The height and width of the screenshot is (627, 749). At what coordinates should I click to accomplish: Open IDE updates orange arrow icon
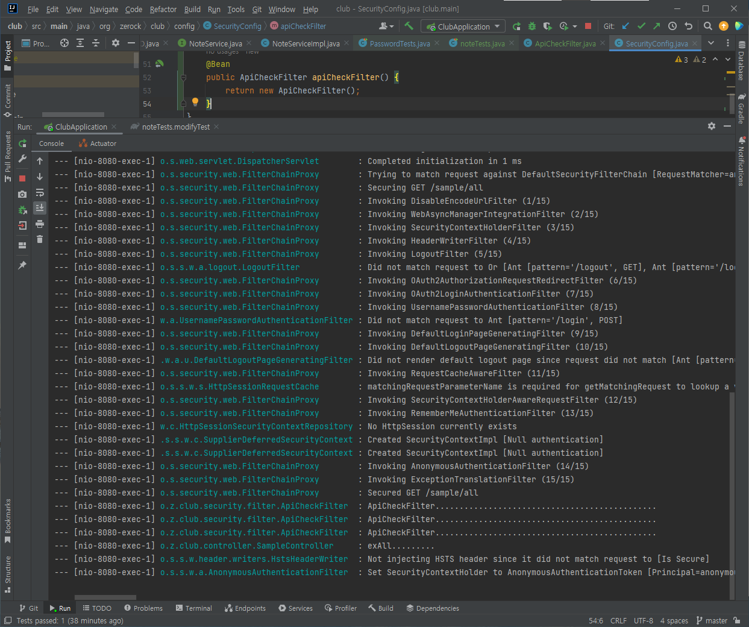724,26
